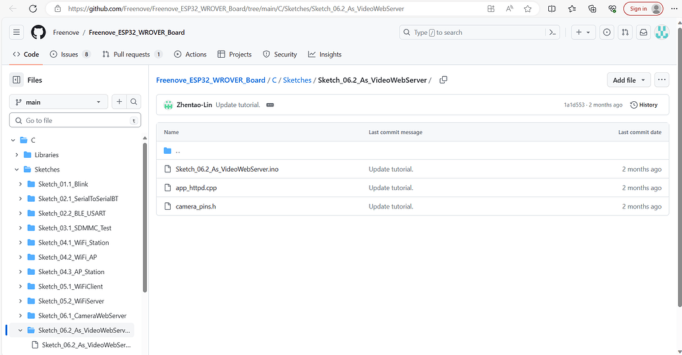Open Freenove owner link in header
The width and height of the screenshot is (682, 355).
(x=66, y=33)
